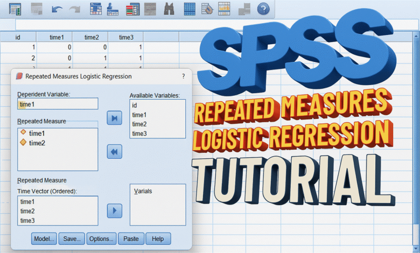420x253 pixels.
Task: Click the double-left arrow remove button
Action: click(x=114, y=152)
